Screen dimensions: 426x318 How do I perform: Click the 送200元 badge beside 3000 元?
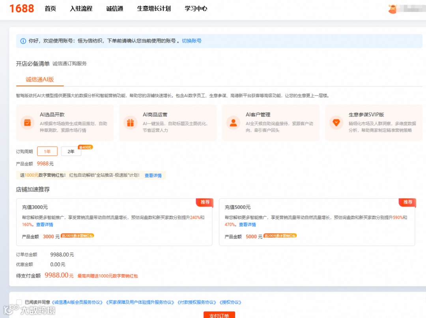(x=77, y=236)
